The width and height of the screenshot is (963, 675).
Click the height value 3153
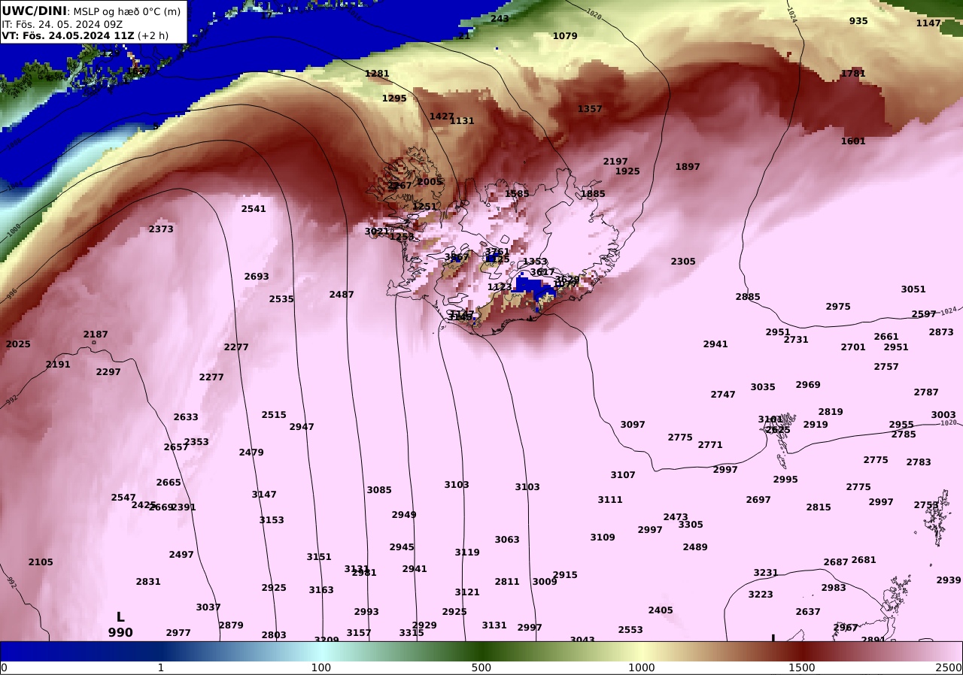(x=272, y=520)
